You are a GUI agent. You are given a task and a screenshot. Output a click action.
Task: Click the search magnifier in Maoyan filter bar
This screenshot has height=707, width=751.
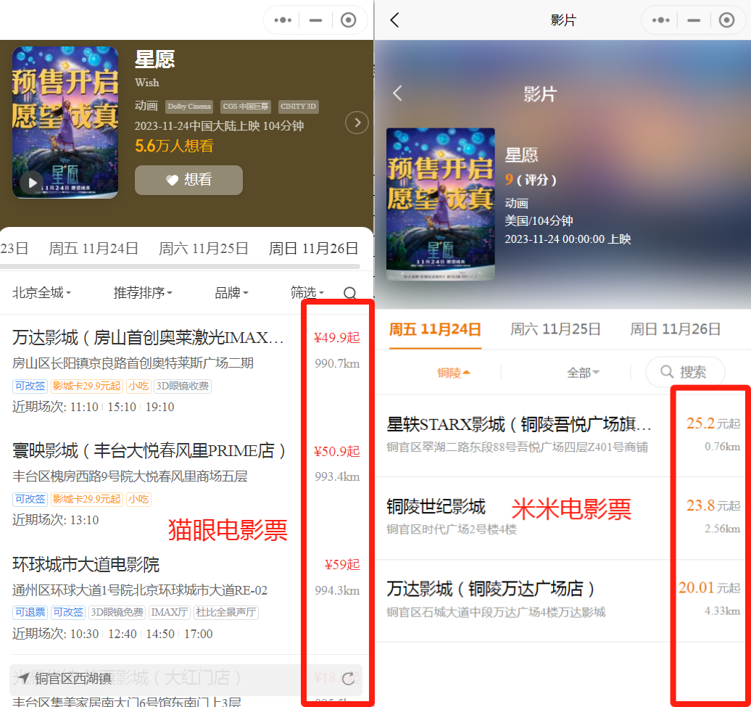point(350,293)
